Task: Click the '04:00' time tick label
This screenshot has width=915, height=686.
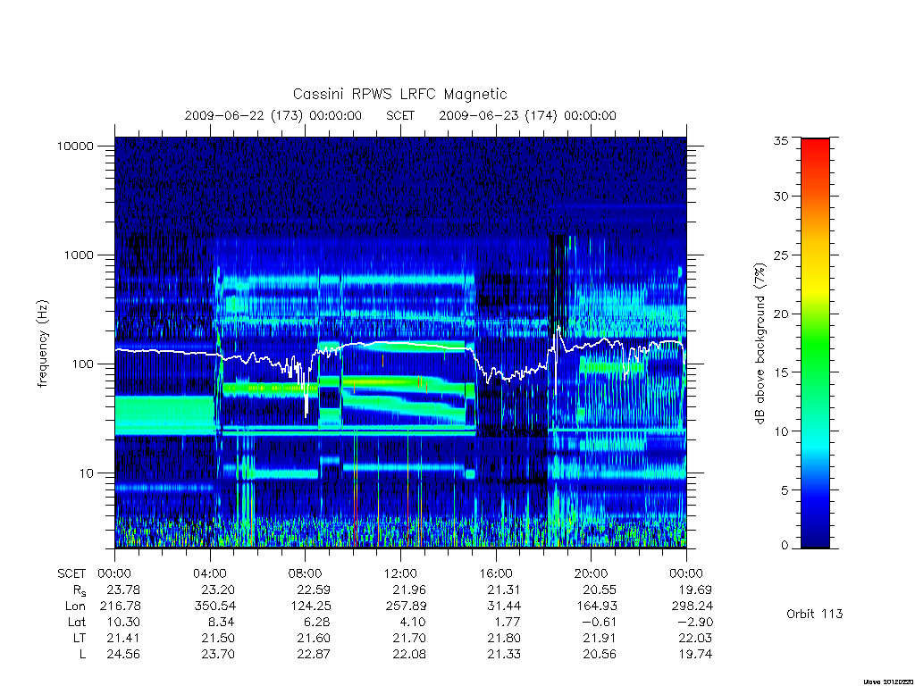Action: point(210,573)
